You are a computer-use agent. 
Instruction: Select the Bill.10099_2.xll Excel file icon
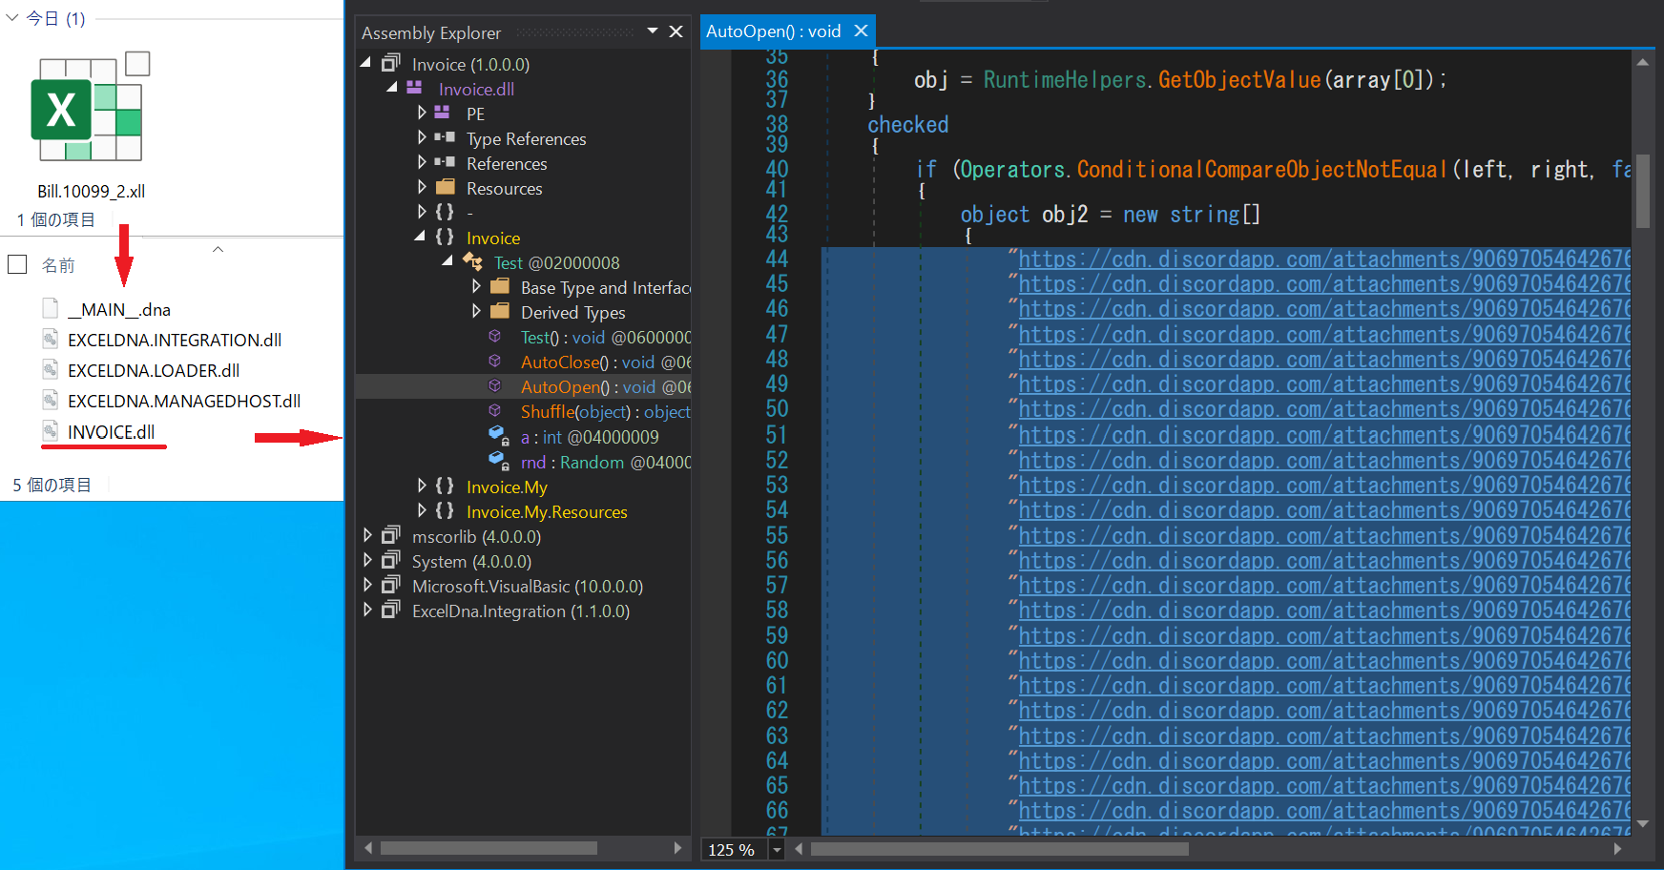87,109
